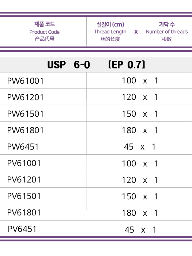The height and width of the screenshot is (256, 192).
Task: Click product code PV61001
Action: pos(24,163)
